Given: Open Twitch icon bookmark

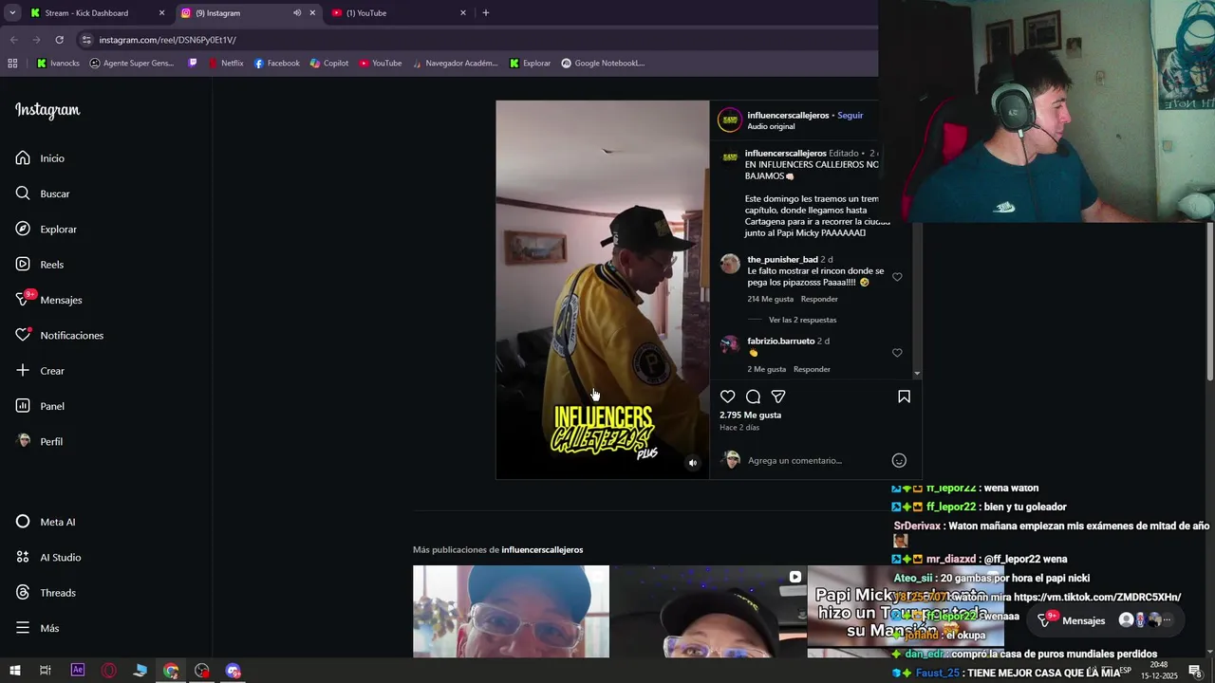Looking at the screenshot, I should coord(193,64).
